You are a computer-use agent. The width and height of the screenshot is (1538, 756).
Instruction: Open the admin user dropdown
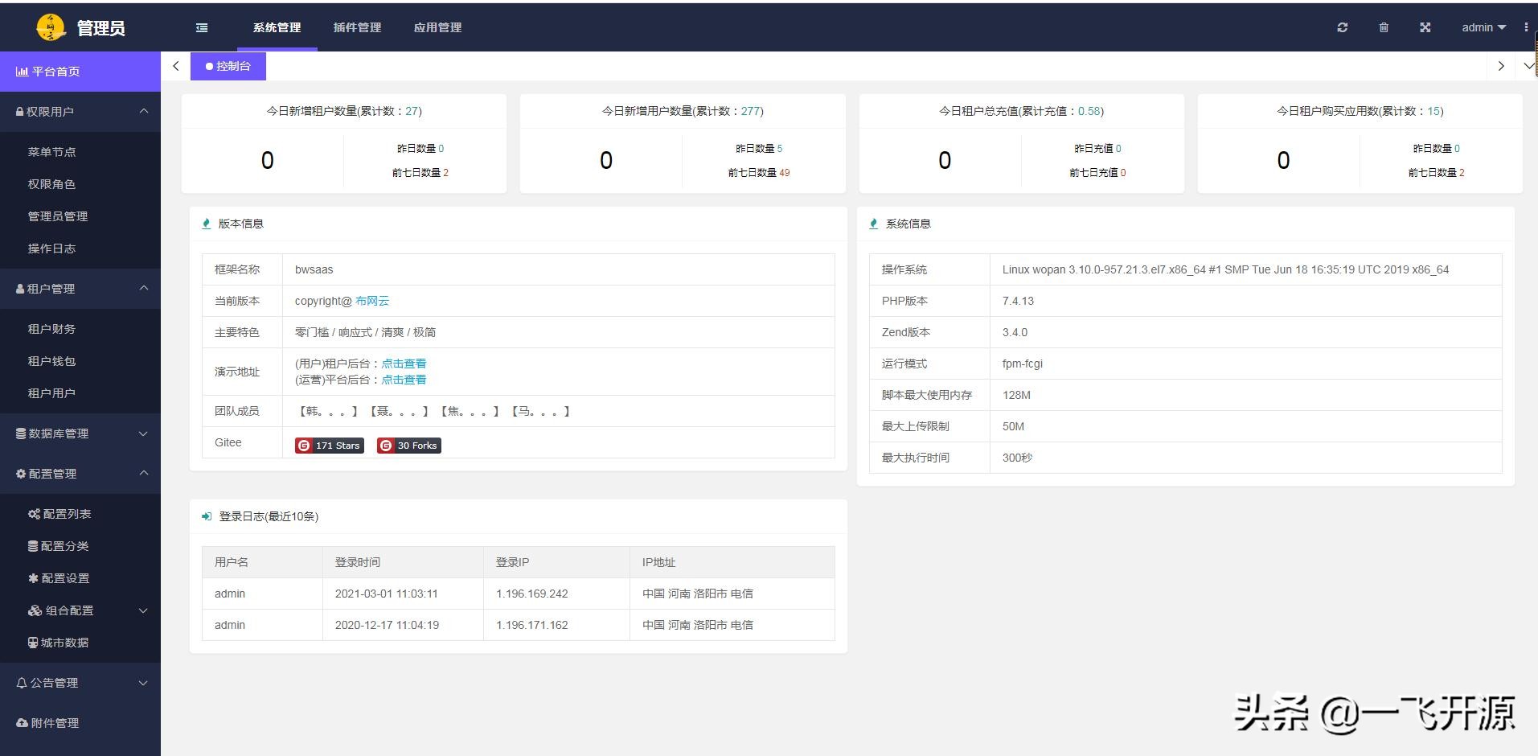pyautogui.click(x=1483, y=27)
